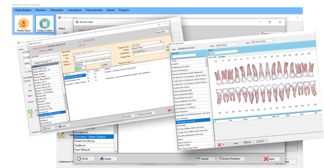Screen dimensions: 324x168
Task: Click the red X Kapat button
Action: (x=271, y=159)
